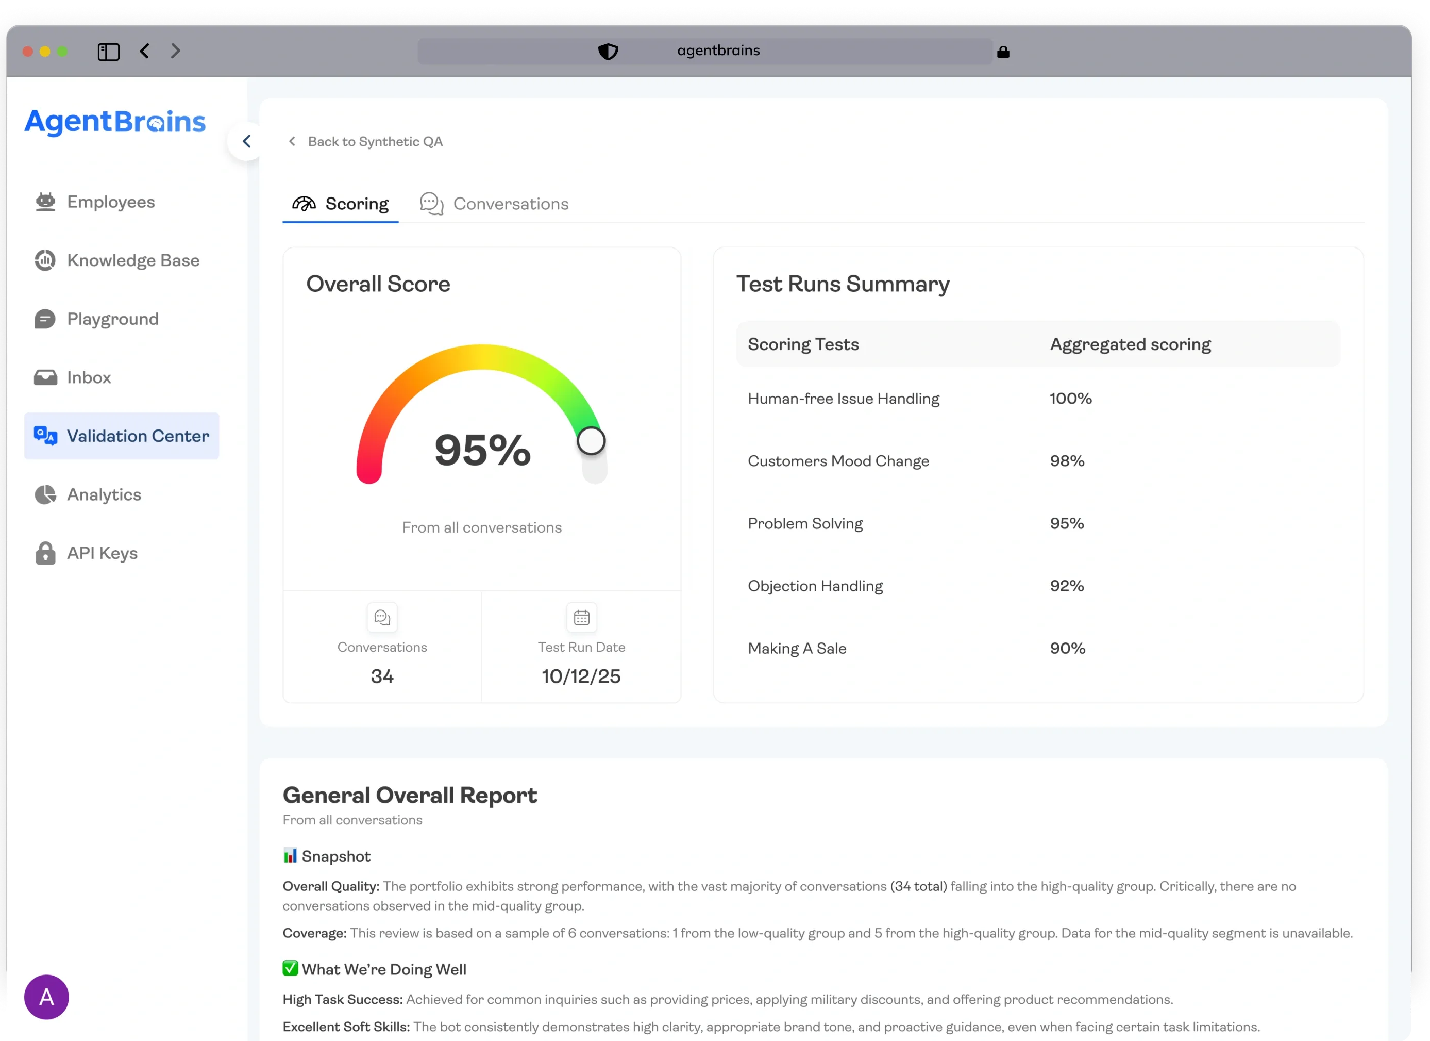Screen dimensions: 1430x1041
Task: Click the Validation Center QA icon
Action: click(45, 436)
